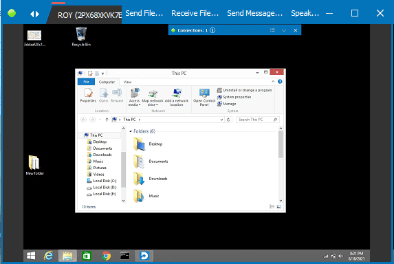Click the left-right session switch arrows

pyautogui.click(x=34, y=14)
